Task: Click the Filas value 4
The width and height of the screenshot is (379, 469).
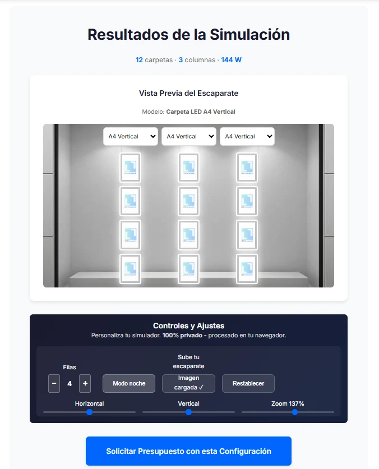Action: point(70,384)
